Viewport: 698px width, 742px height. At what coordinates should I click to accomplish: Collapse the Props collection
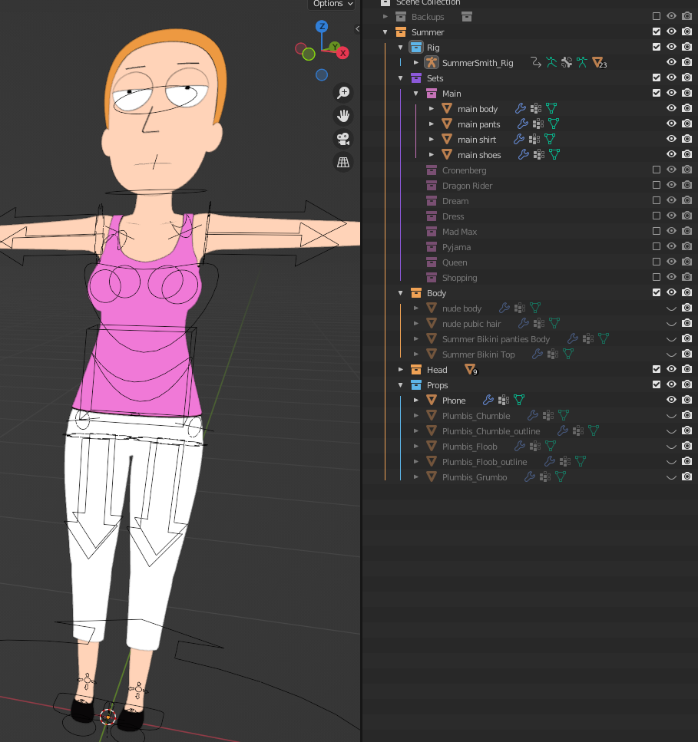(401, 385)
